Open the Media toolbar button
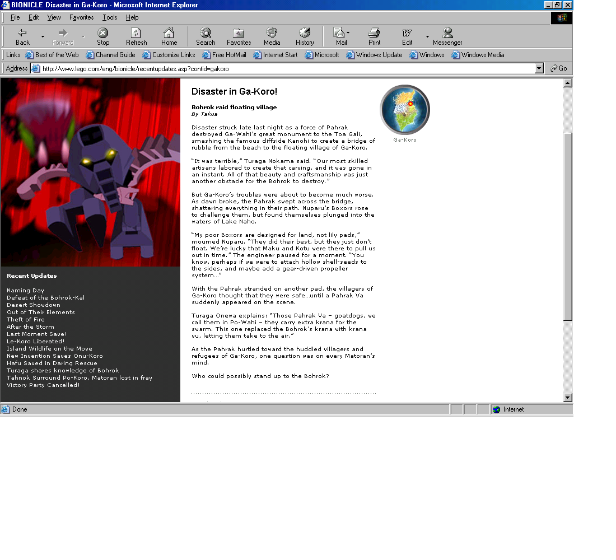 [272, 37]
